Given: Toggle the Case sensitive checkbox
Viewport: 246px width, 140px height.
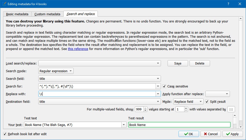Looking at the screenshot, I should pyautogui.click(x=165, y=86).
